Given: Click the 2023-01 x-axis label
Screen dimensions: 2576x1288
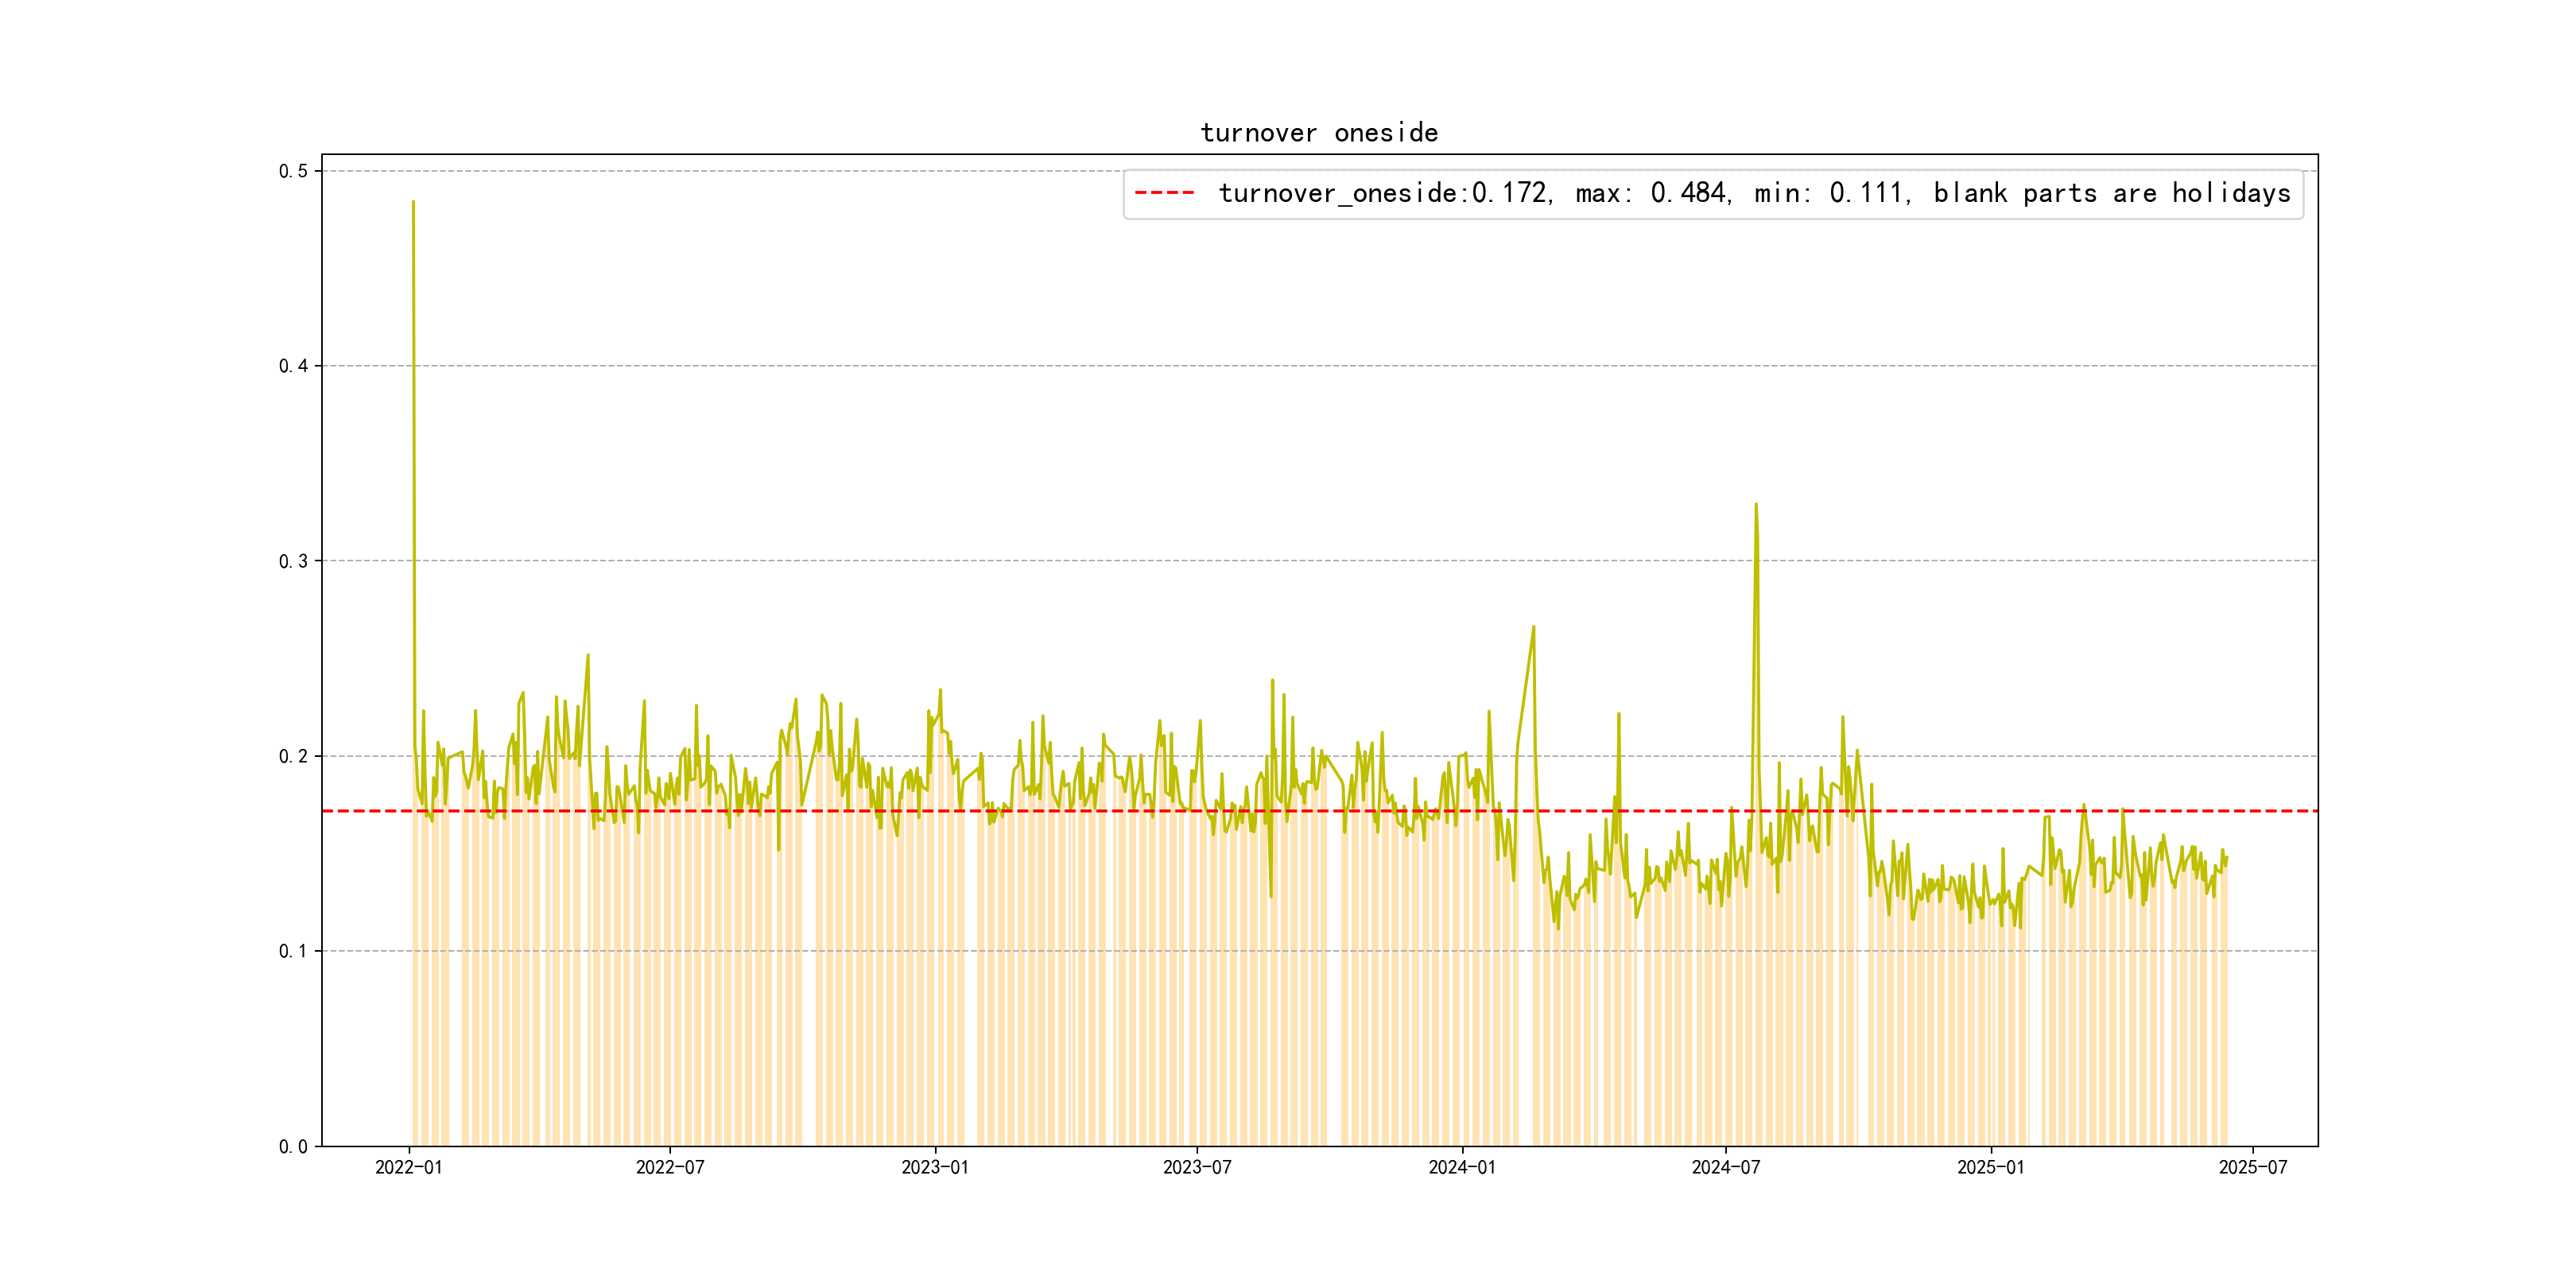Looking at the screenshot, I should [x=935, y=1168].
